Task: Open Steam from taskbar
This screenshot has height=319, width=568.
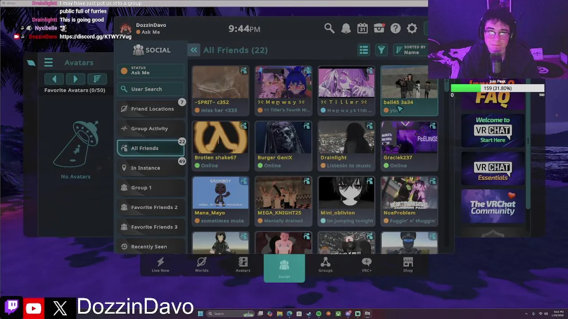Action: pos(309,314)
